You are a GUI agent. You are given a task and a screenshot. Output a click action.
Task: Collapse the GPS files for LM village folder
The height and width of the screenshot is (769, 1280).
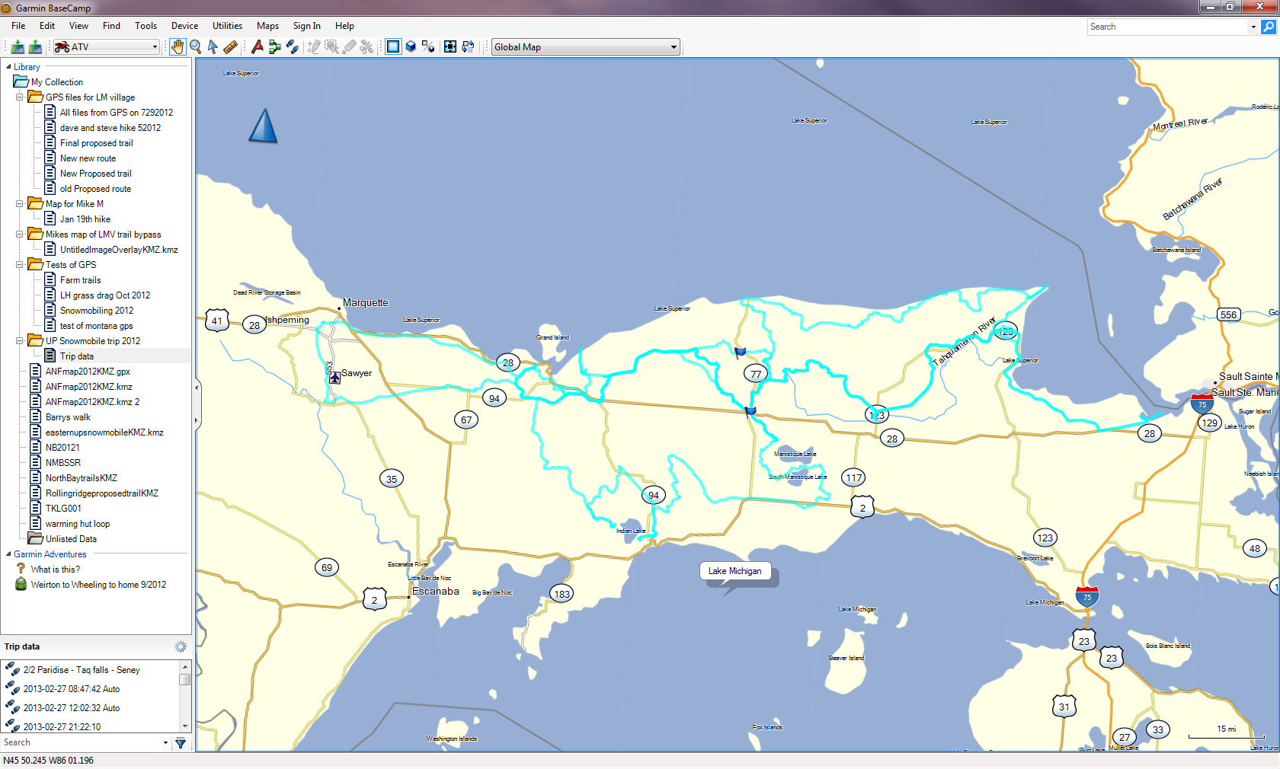20,97
